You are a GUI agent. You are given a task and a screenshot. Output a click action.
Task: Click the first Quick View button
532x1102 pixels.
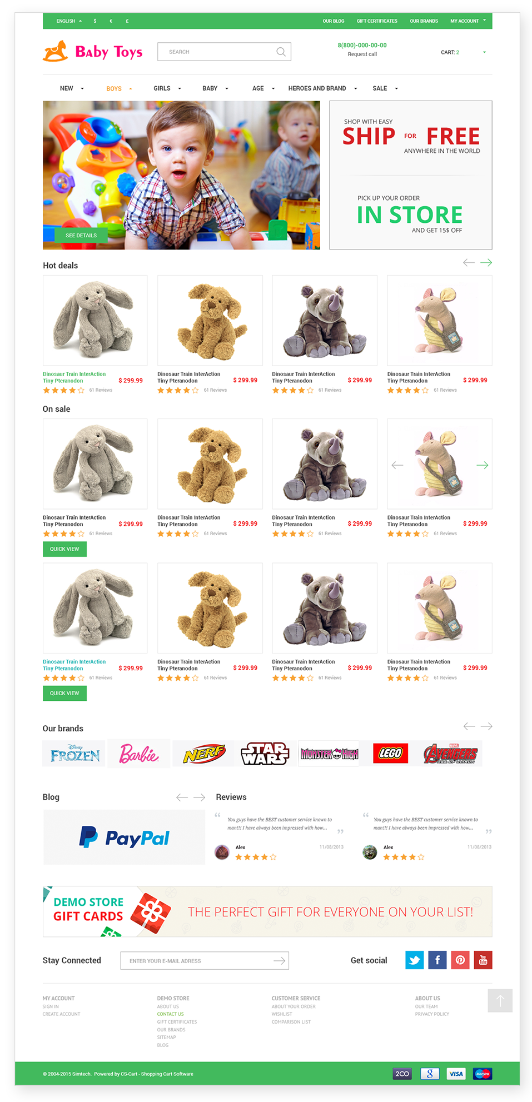[x=64, y=549]
